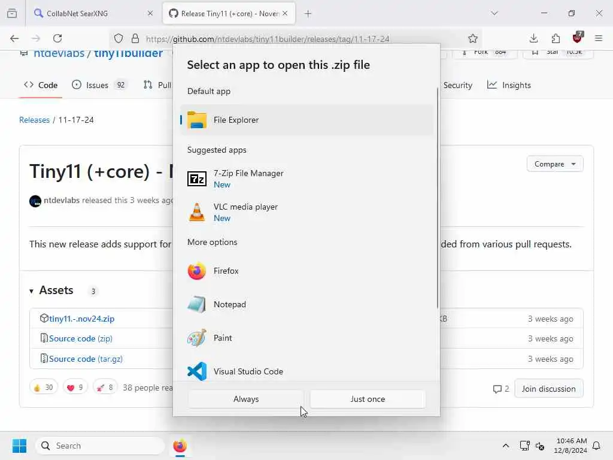Open Firefox hamburger menu
This screenshot has height=460, width=613.
pos(599,38)
